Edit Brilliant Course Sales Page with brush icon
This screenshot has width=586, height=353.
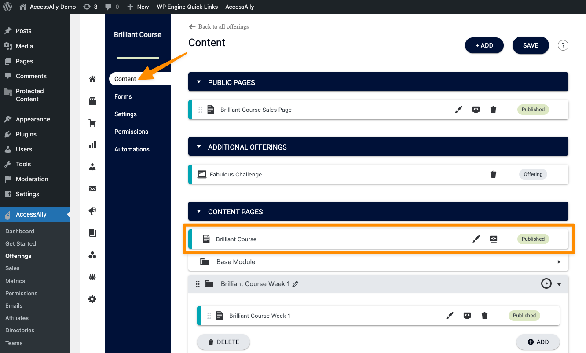coord(458,110)
